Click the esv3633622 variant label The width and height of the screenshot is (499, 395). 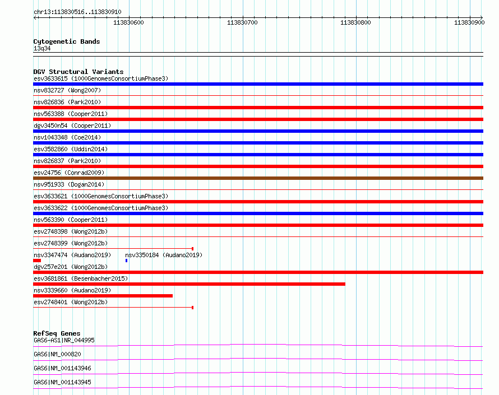coord(101,208)
